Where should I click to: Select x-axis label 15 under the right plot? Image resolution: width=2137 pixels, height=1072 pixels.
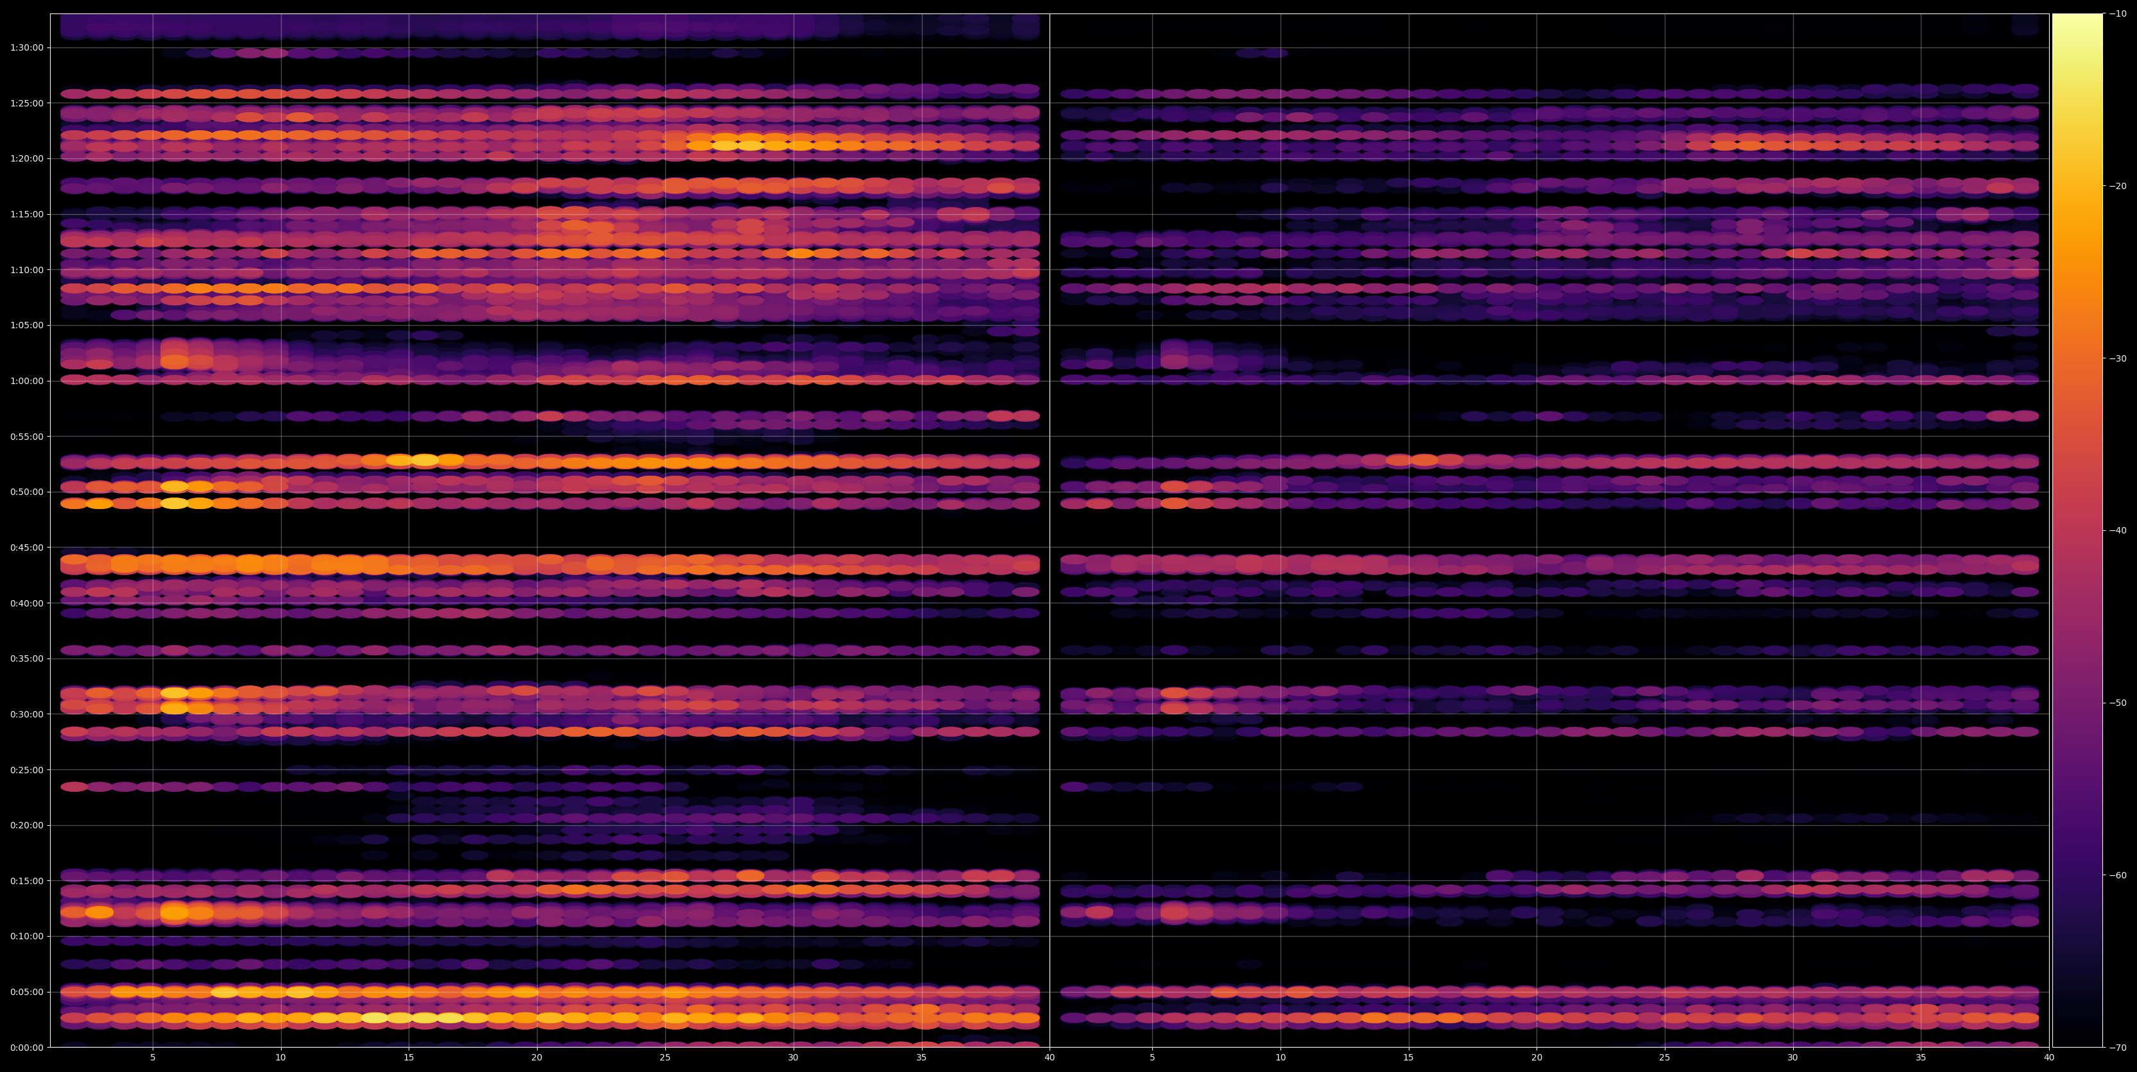click(x=1409, y=1058)
